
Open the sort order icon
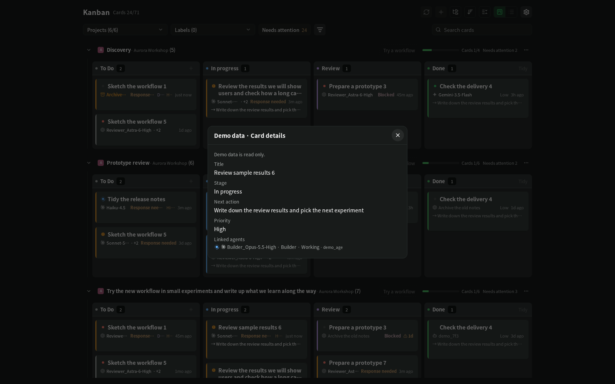point(470,12)
